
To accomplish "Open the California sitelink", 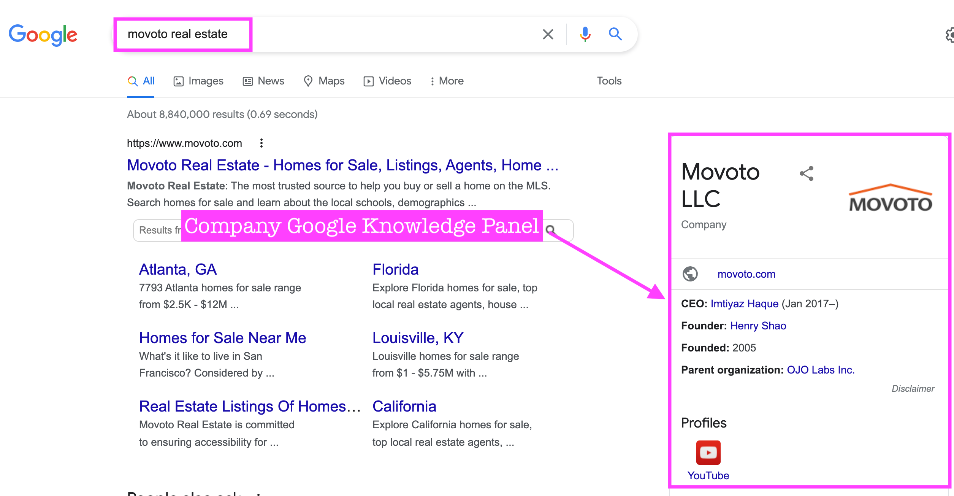I will 404,406.
